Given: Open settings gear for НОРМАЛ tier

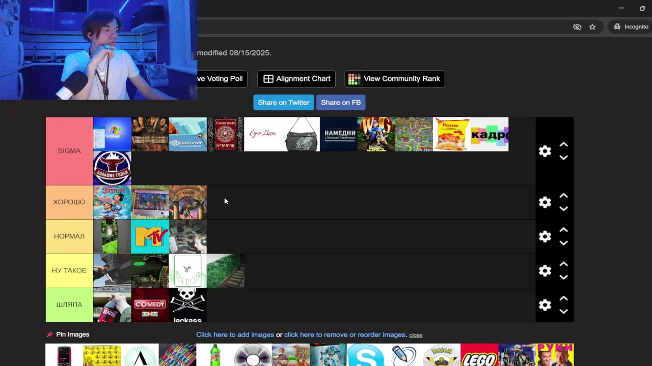Looking at the screenshot, I should pos(545,236).
